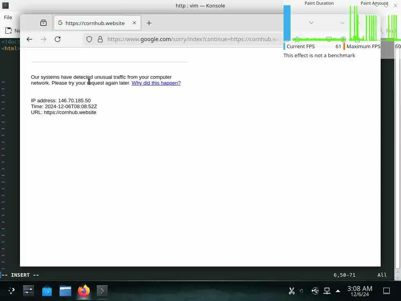
Task: Click the Time 2024-12-06T08:08:52Z text
Action: [64, 107]
